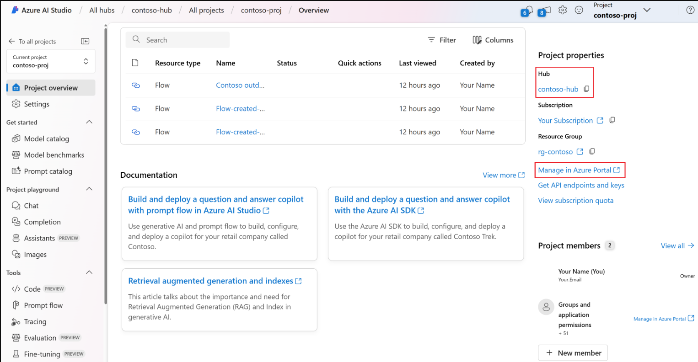Click the Groups and application permissions avatar
The height and width of the screenshot is (362, 698).
click(x=546, y=307)
